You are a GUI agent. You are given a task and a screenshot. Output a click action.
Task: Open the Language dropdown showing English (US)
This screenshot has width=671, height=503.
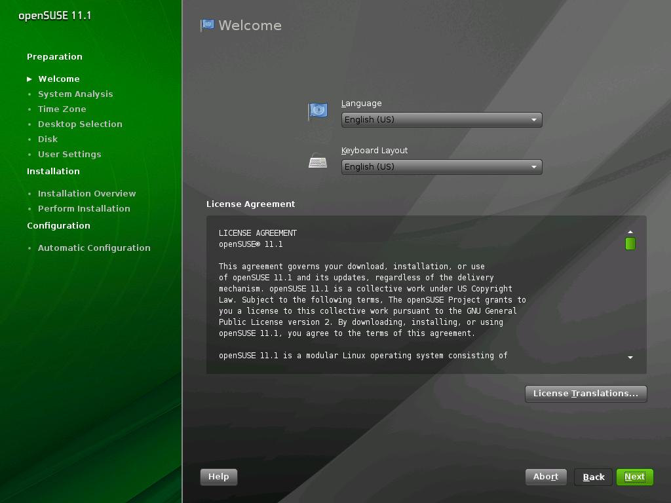pyautogui.click(x=441, y=120)
